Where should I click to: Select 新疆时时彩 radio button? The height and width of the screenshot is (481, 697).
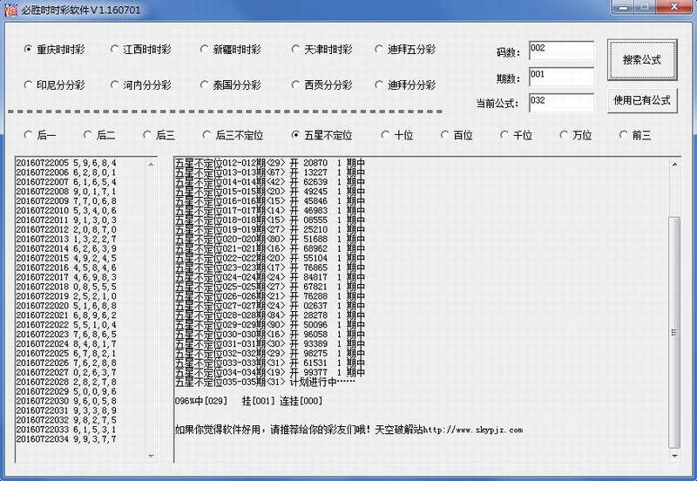coord(205,50)
